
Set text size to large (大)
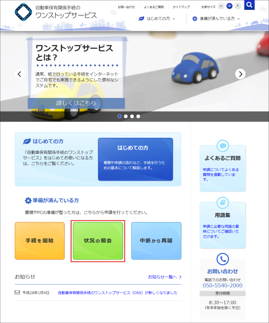tap(238, 6)
